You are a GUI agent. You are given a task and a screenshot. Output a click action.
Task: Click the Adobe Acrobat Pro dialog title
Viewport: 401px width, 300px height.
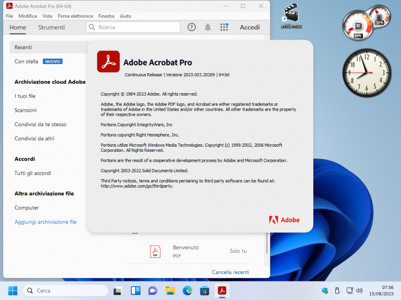157,63
